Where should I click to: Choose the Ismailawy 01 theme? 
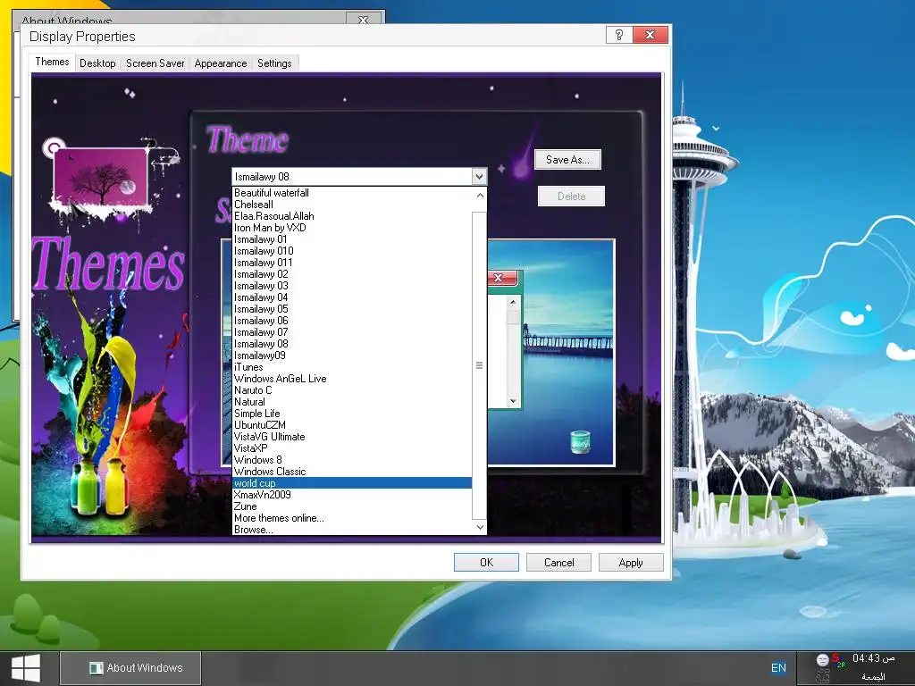(352, 239)
